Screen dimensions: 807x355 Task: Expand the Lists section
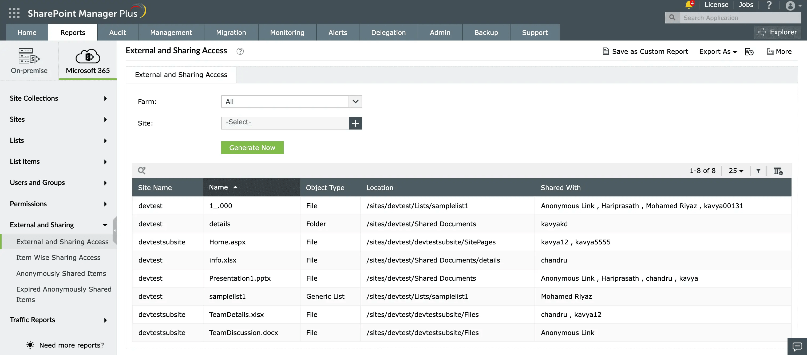tap(58, 140)
